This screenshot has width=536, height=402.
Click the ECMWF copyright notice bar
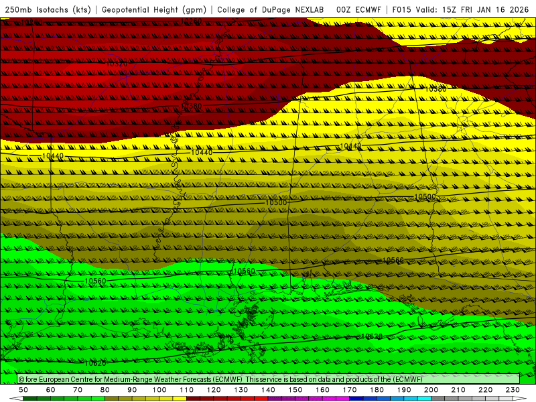[269, 379]
